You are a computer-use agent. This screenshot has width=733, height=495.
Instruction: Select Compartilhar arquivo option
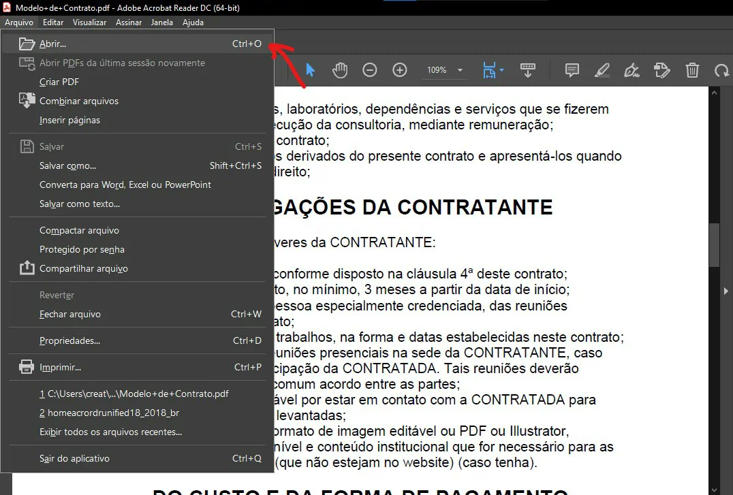(138, 269)
